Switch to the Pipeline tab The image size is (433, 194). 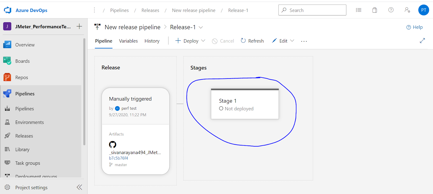tap(104, 41)
